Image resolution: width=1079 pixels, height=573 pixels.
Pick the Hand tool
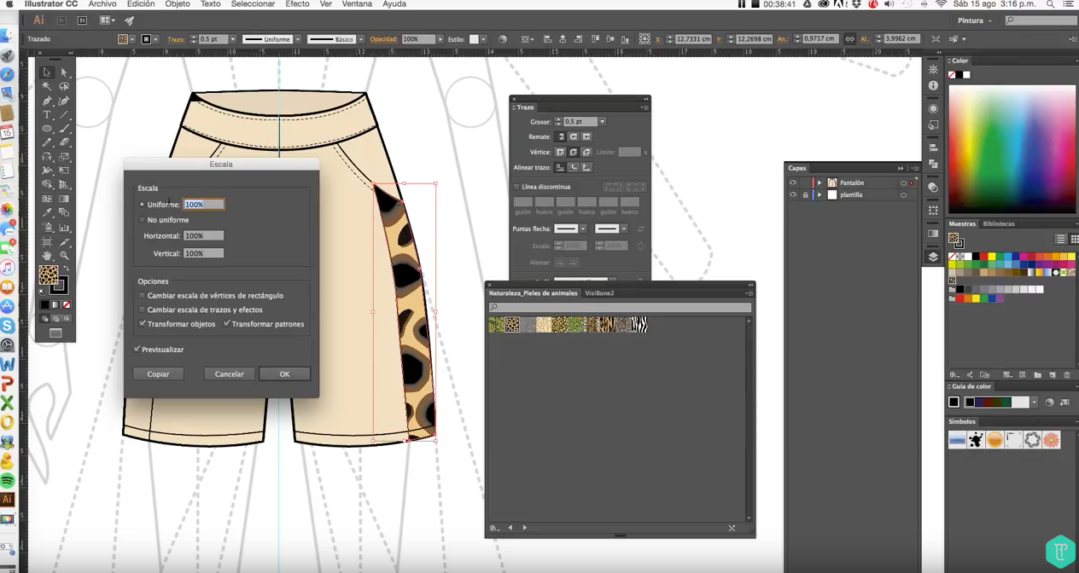[x=47, y=256]
